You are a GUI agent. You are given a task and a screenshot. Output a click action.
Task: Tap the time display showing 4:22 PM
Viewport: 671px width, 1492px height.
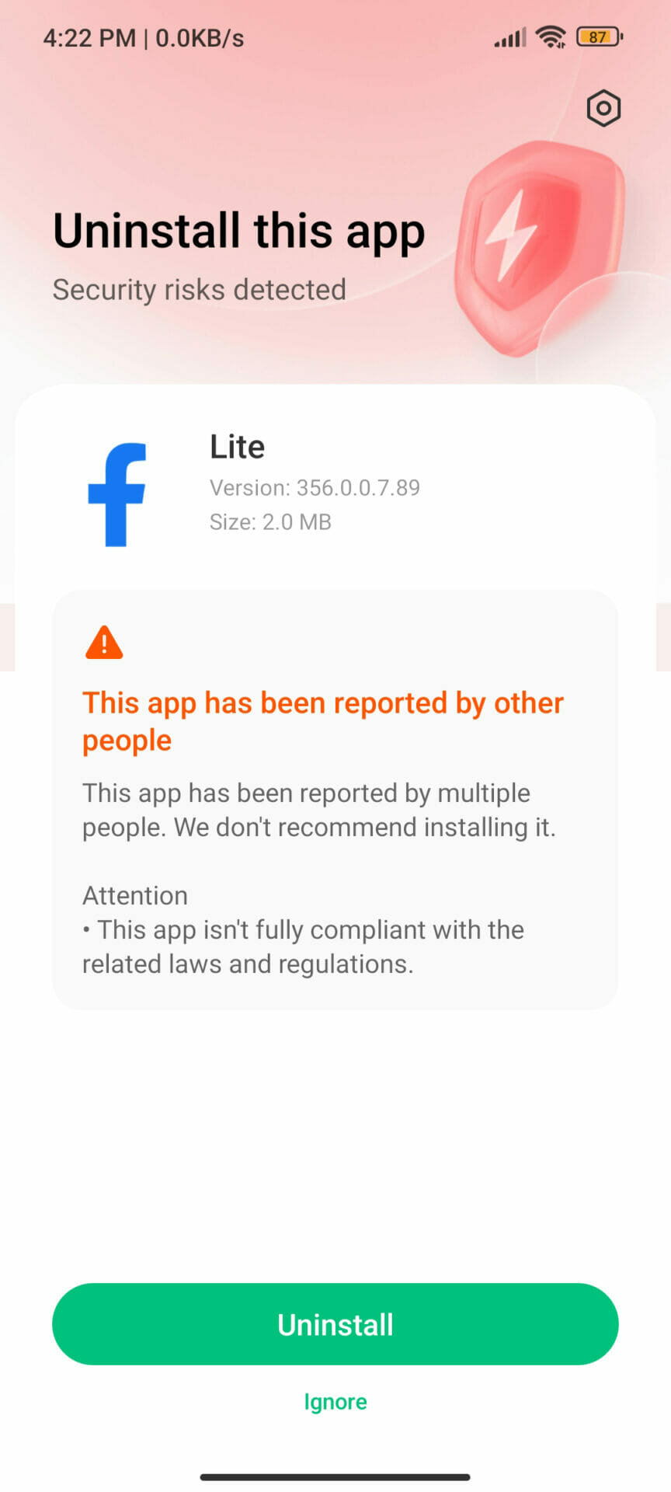pyautogui.click(x=89, y=37)
